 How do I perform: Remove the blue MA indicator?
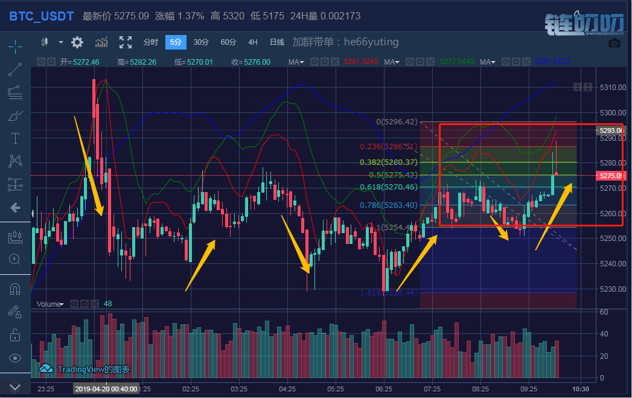tap(526, 62)
